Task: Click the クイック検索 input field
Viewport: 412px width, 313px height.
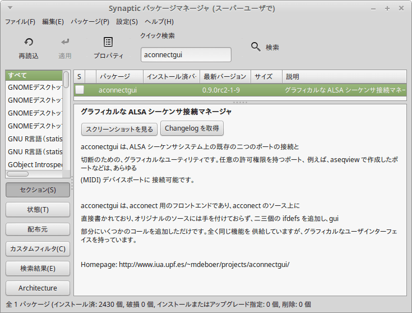Action: [x=186, y=55]
